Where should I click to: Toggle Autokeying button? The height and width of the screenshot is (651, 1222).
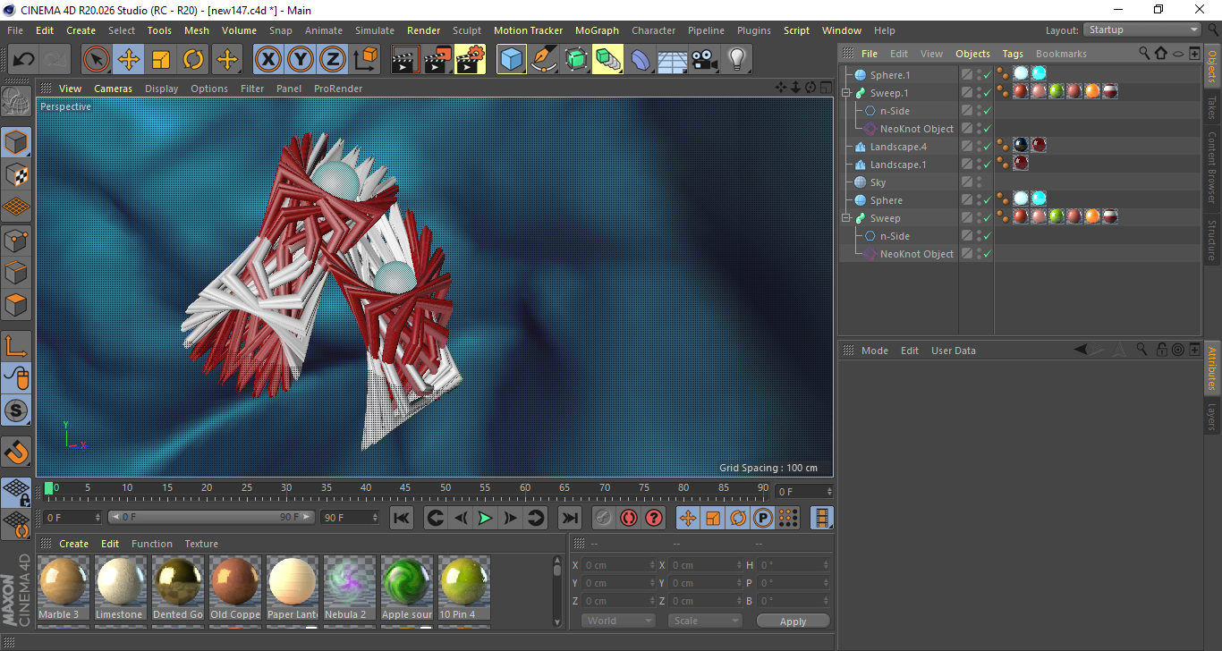pyautogui.click(x=629, y=518)
